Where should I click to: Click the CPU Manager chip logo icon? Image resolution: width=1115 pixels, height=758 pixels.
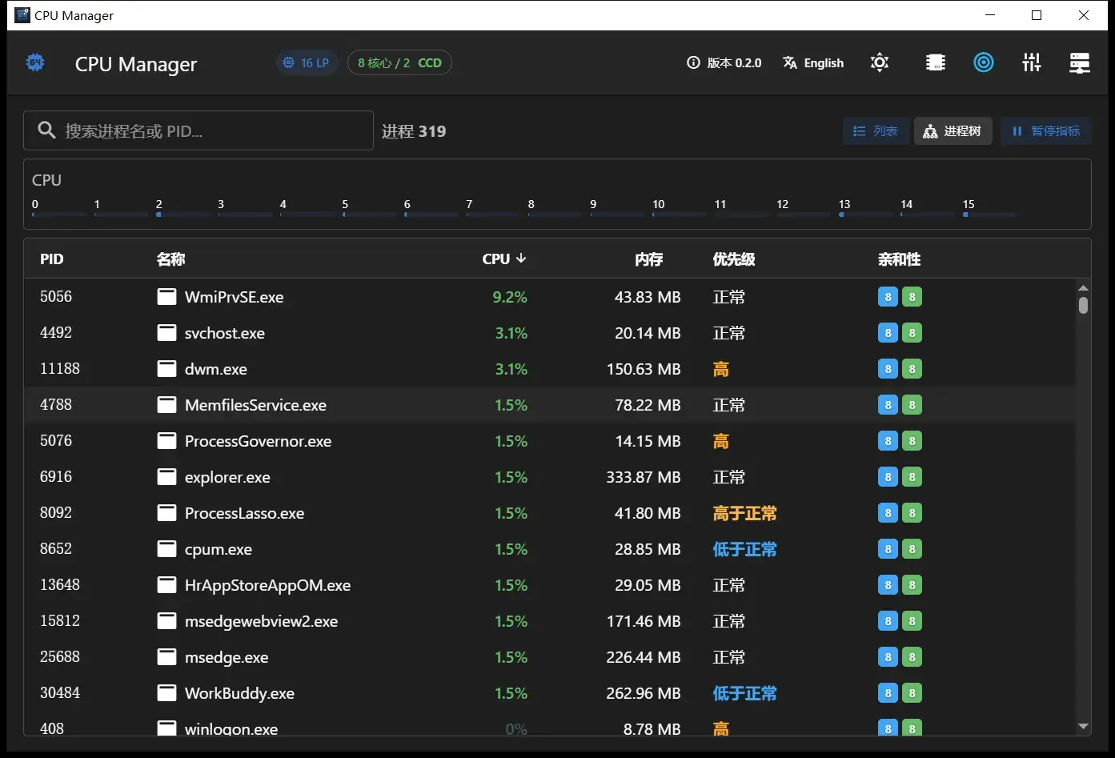click(35, 62)
